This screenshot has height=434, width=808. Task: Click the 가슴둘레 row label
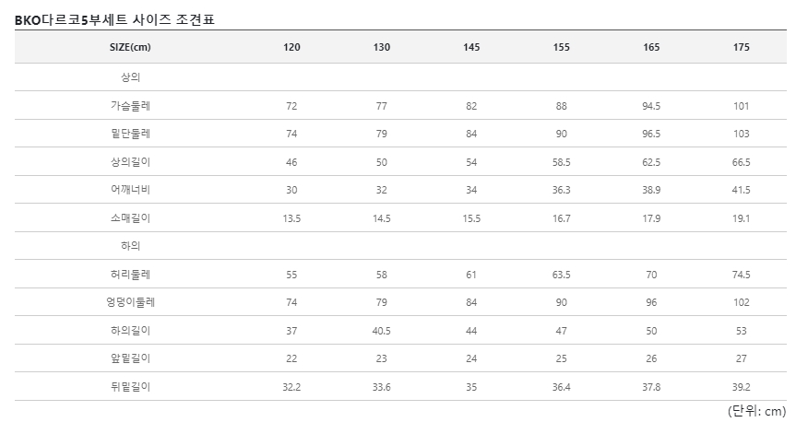pyautogui.click(x=130, y=106)
